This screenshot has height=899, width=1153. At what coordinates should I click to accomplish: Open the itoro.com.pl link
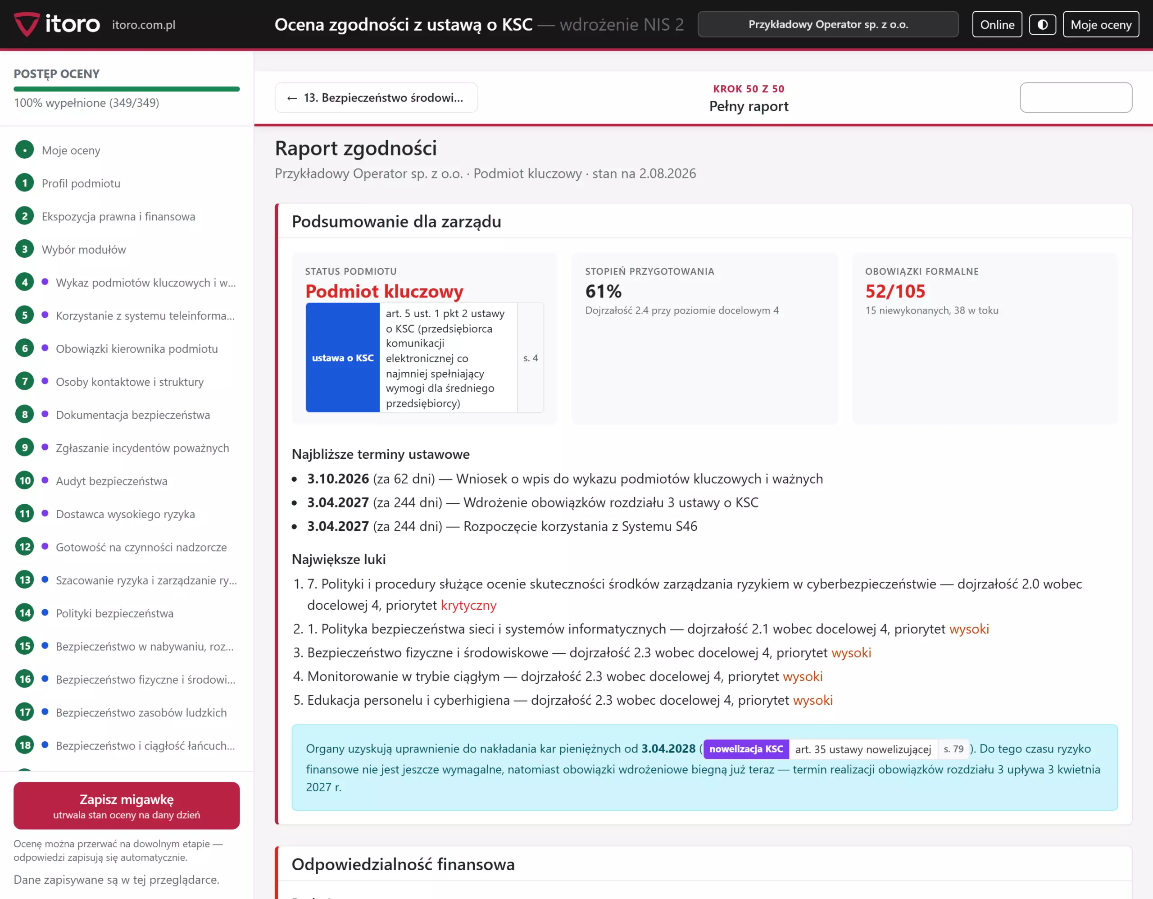(144, 24)
